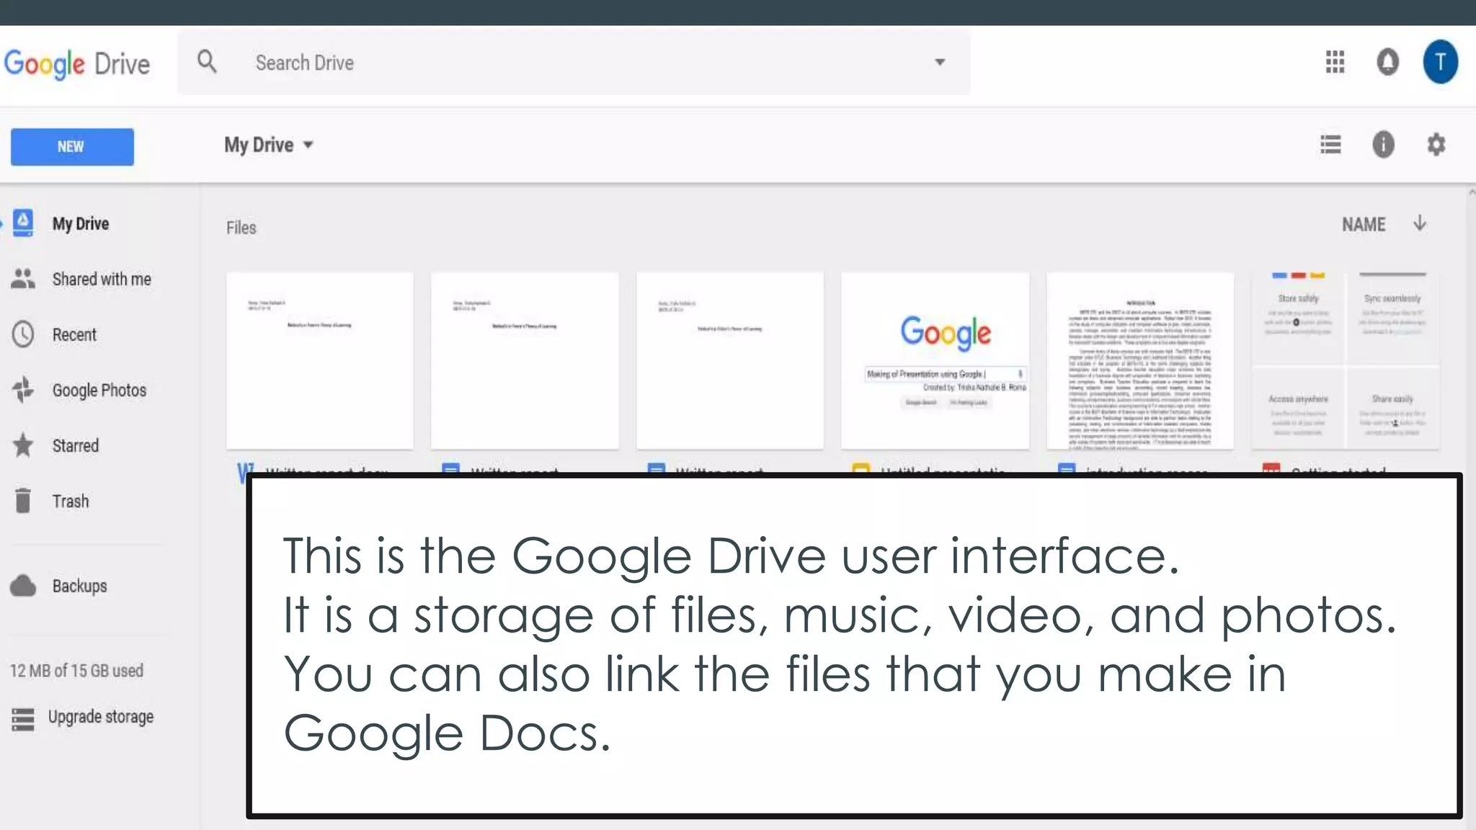The width and height of the screenshot is (1476, 830).
Task: Click the Starred star icon
Action: 23,445
